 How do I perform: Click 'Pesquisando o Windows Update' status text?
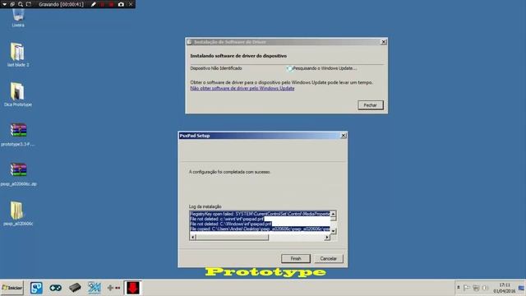coord(325,68)
